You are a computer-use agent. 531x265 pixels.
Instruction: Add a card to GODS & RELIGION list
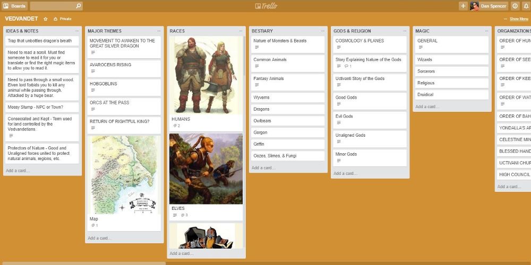[345, 173]
